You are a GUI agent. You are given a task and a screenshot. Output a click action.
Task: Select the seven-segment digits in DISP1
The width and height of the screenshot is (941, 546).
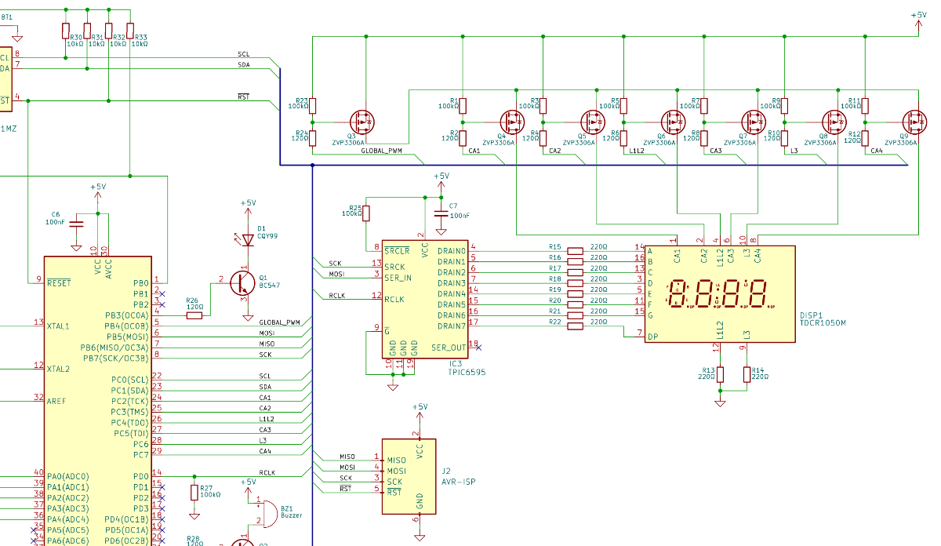pyautogui.click(x=719, y=296)
